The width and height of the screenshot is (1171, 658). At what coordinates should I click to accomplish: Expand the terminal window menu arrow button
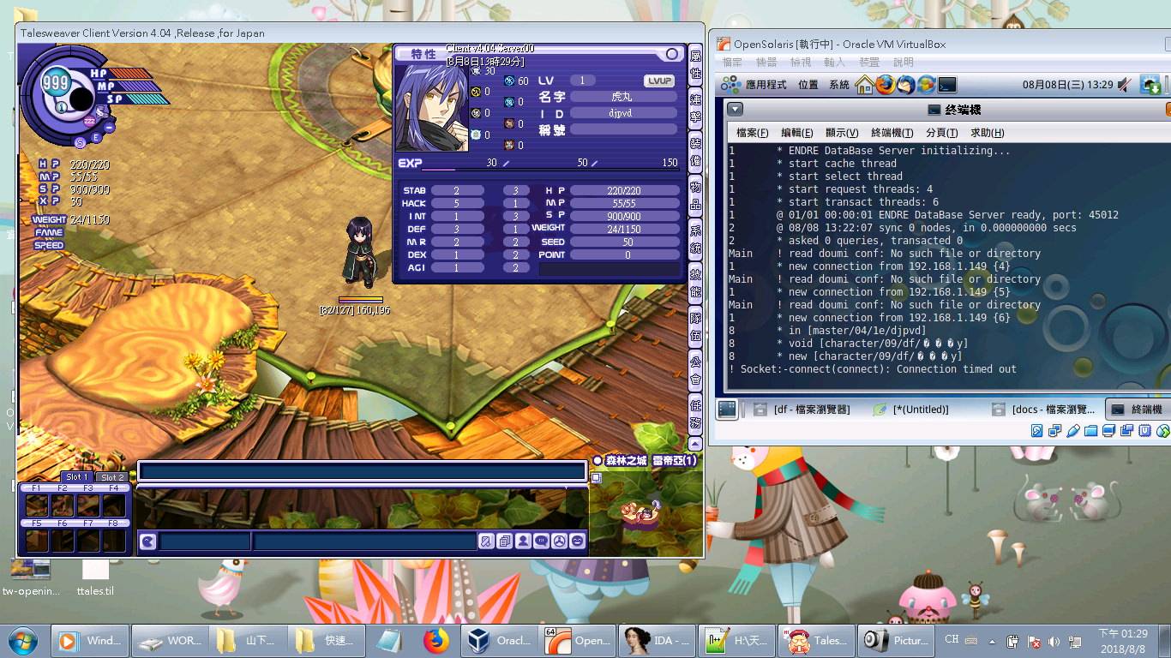pos(736,110)
